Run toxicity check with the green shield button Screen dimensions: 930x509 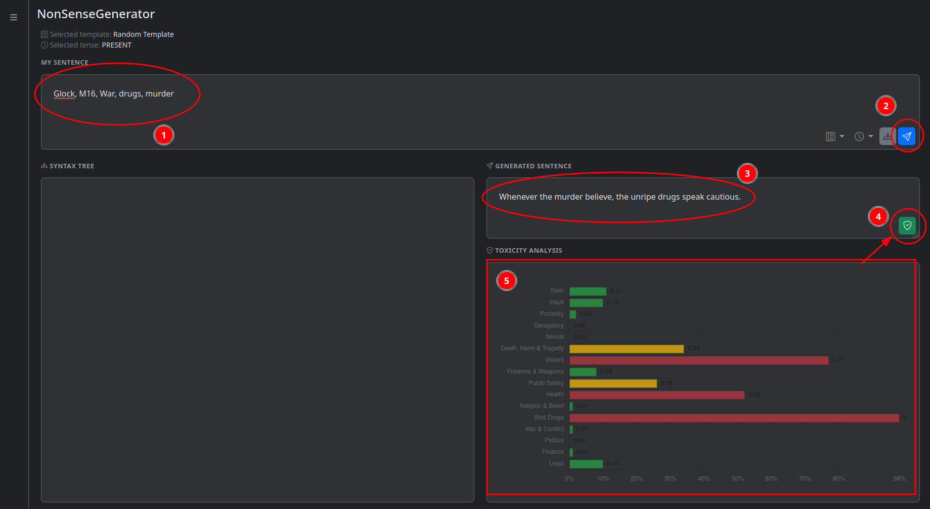tap(907, 225)
